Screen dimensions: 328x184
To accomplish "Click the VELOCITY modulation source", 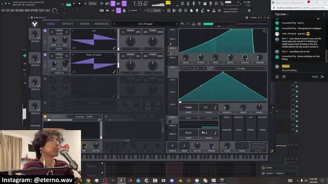I will (x=238, y=117).
